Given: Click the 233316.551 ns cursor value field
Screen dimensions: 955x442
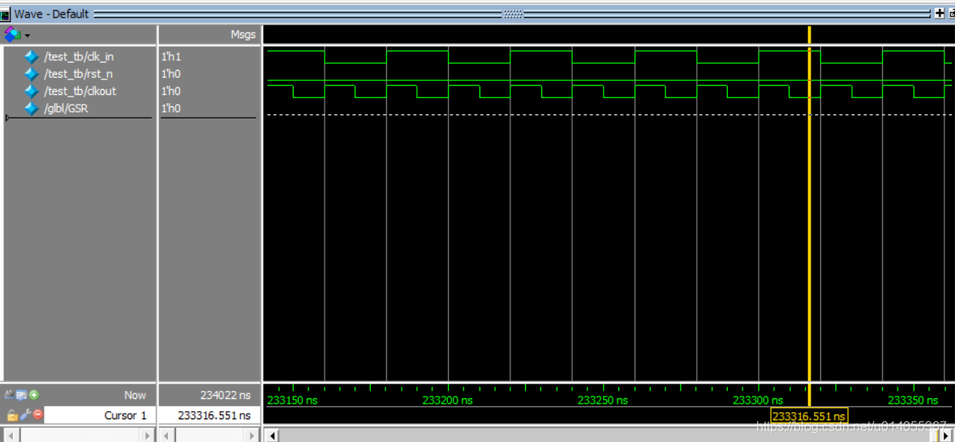Looking at the screenshot, I should tap(209, 416).
